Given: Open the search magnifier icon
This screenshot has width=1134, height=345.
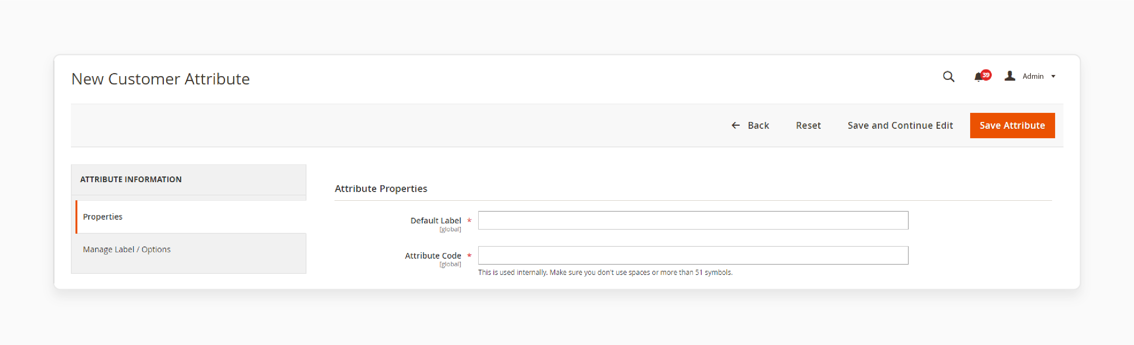Looking at the screenshot, I should (x=948, y=77).
